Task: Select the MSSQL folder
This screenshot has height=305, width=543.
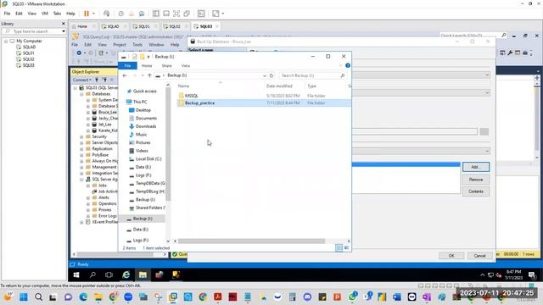Action: coord(192,96)
